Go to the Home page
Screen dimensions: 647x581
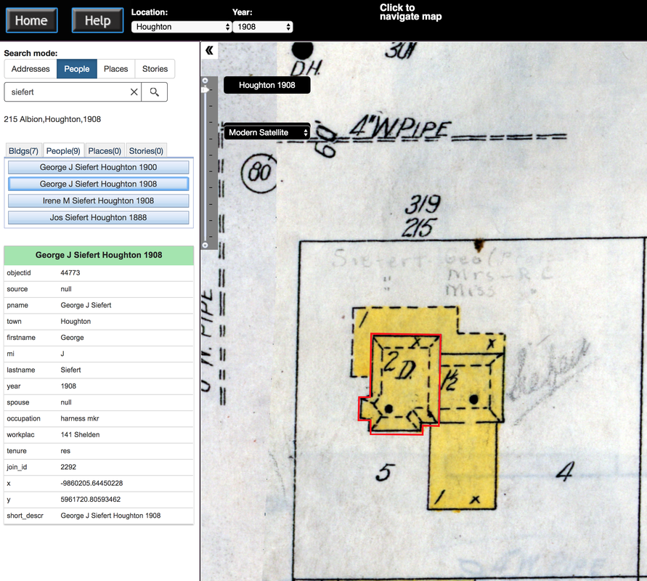point(31,20)
